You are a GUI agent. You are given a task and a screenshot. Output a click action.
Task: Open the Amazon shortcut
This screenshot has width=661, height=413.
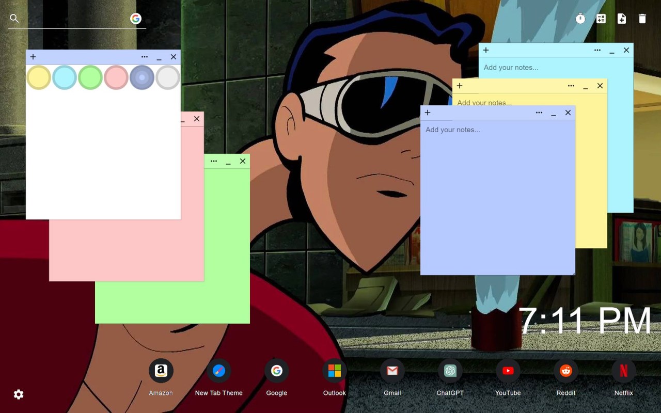tap(161, 371)
